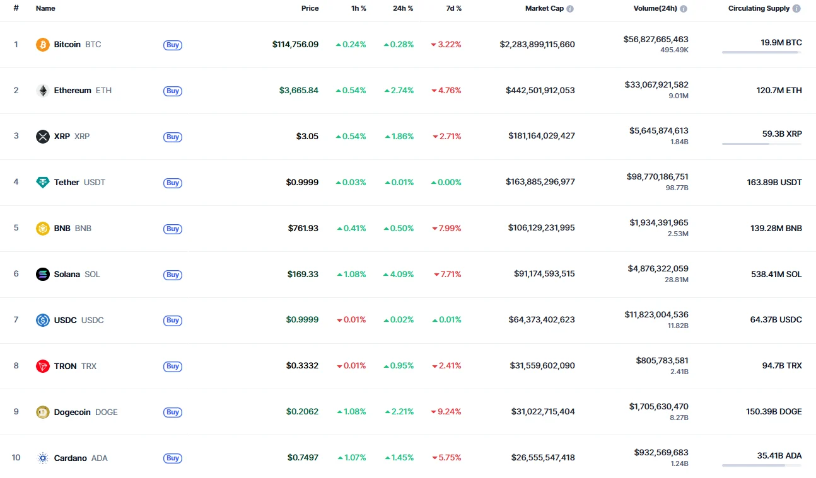Open the Circulating Supply info icon

point(796,9)
